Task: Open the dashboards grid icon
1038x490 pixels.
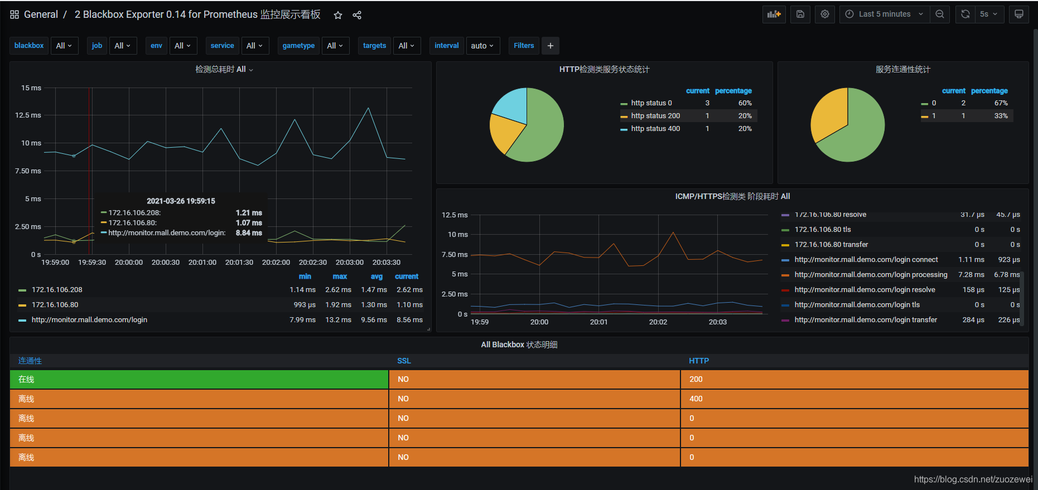Action: 15,14
